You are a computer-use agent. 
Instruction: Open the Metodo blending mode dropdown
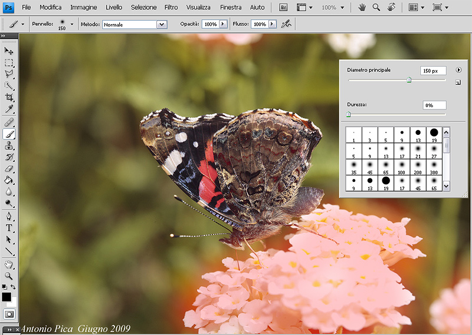[x=161, y=25]
